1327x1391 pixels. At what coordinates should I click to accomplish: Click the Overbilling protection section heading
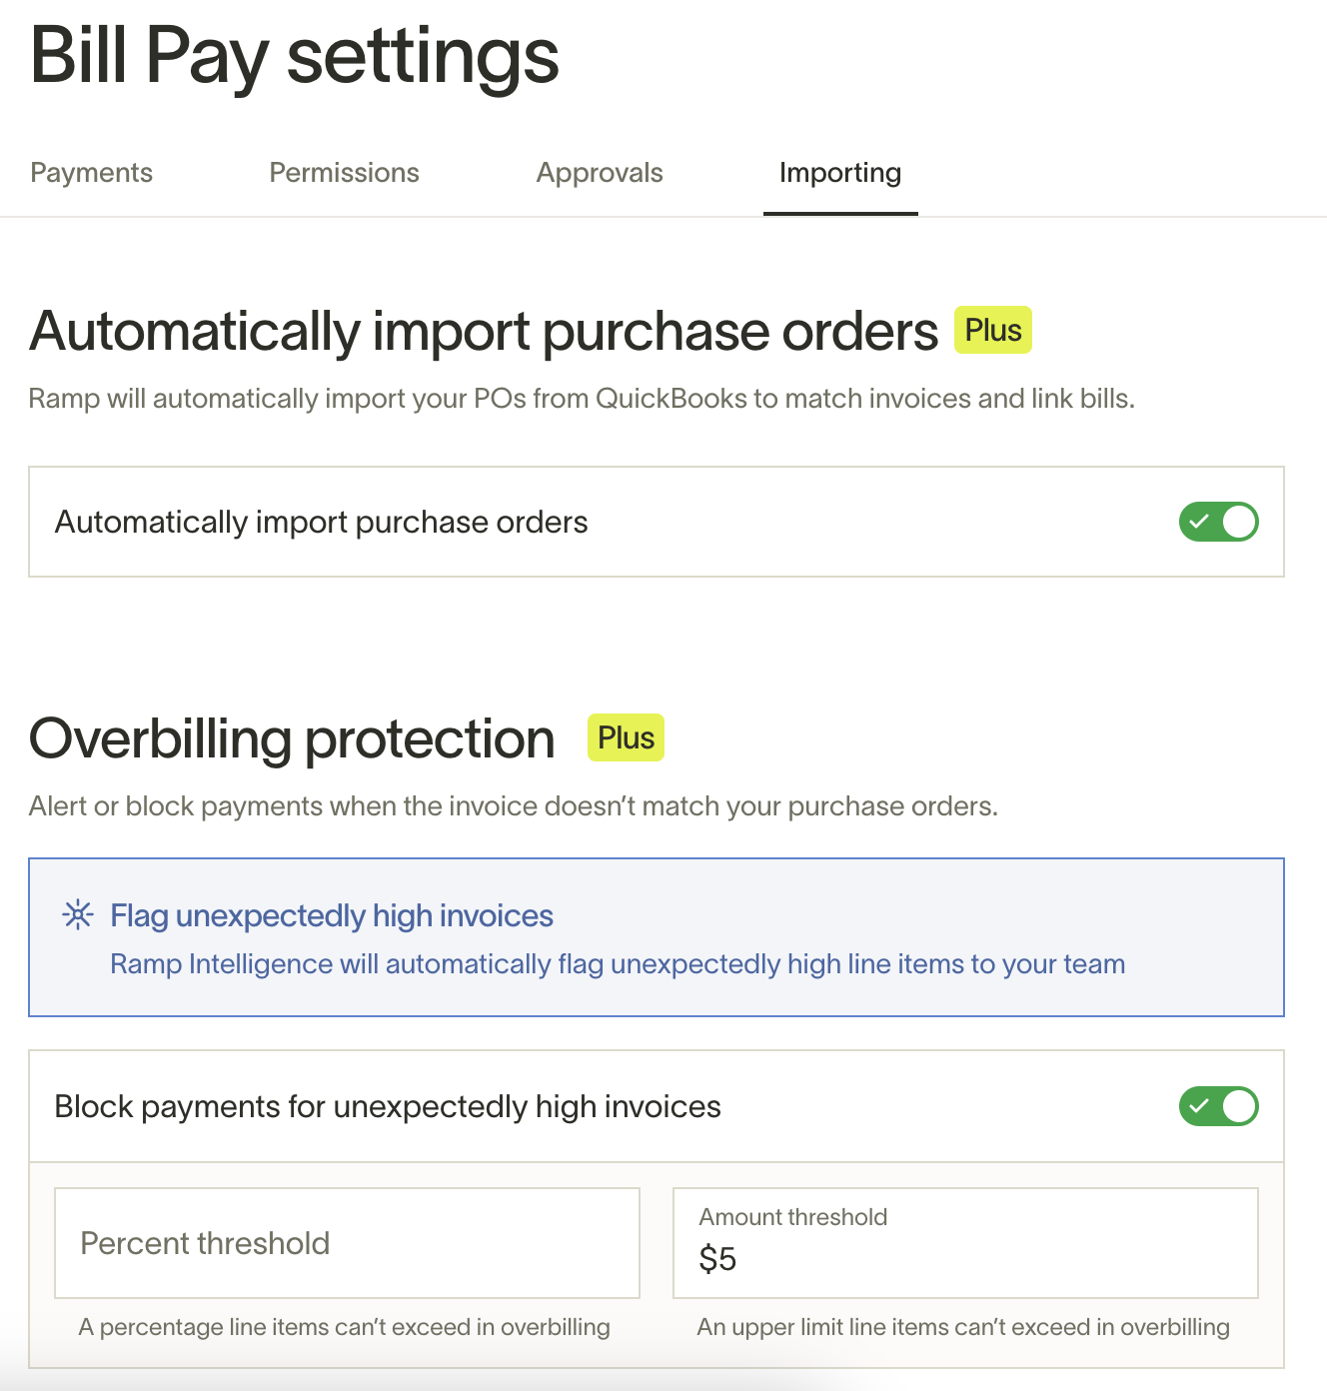pos(292,739)
